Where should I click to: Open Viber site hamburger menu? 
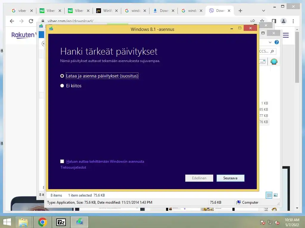pyautogui.click(x=286, y=35)
